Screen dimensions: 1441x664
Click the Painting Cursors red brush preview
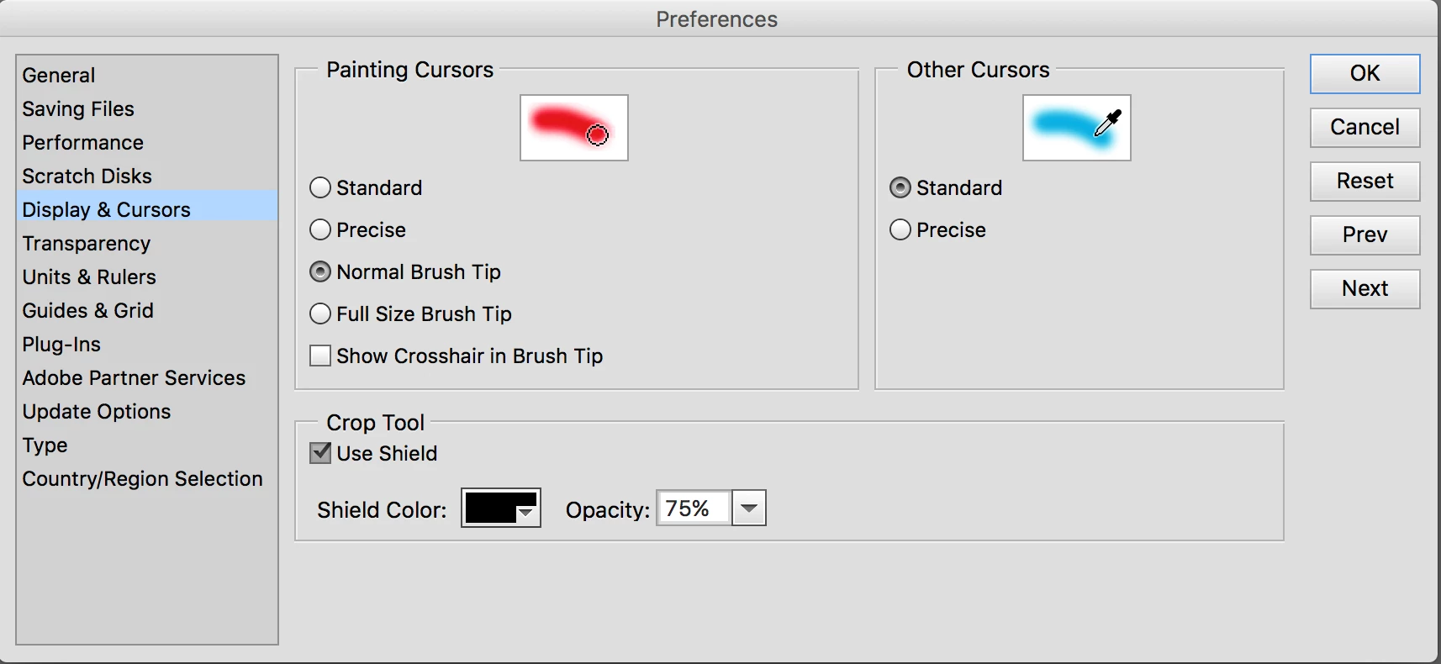point(573,128)
